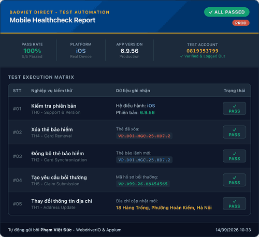Click the iOS platform value in summary
The height and width of the screenshot is (237, 259).
(x=81, y=51)
